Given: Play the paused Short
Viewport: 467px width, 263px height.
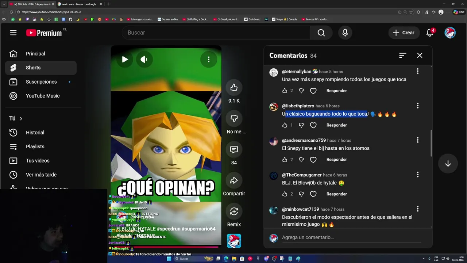Looking at the screenshot, I should pos(125,59).
